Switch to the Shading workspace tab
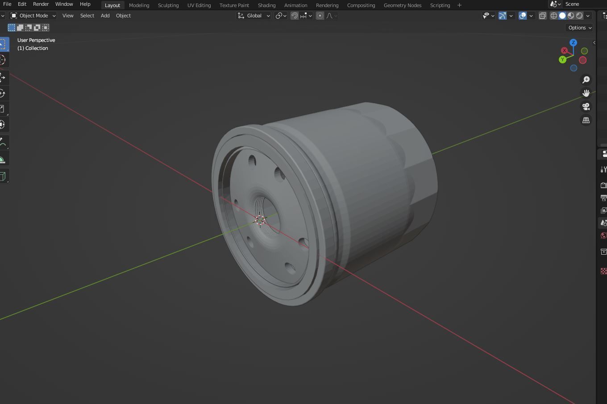The width and height of the screenshot is (607, 404). point(266,5)
